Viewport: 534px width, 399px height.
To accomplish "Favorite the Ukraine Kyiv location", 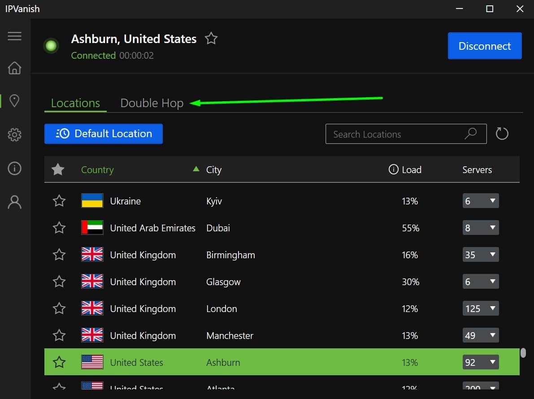I will pyautogui.click(x=59, y=200).
